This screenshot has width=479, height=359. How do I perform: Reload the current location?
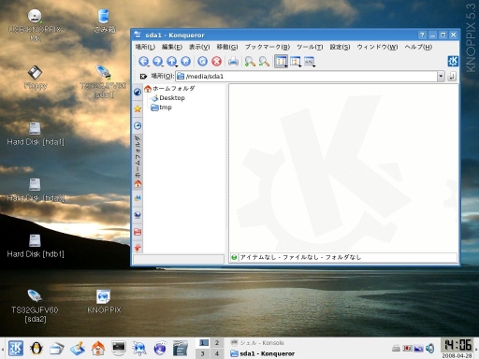pos(202,62)
